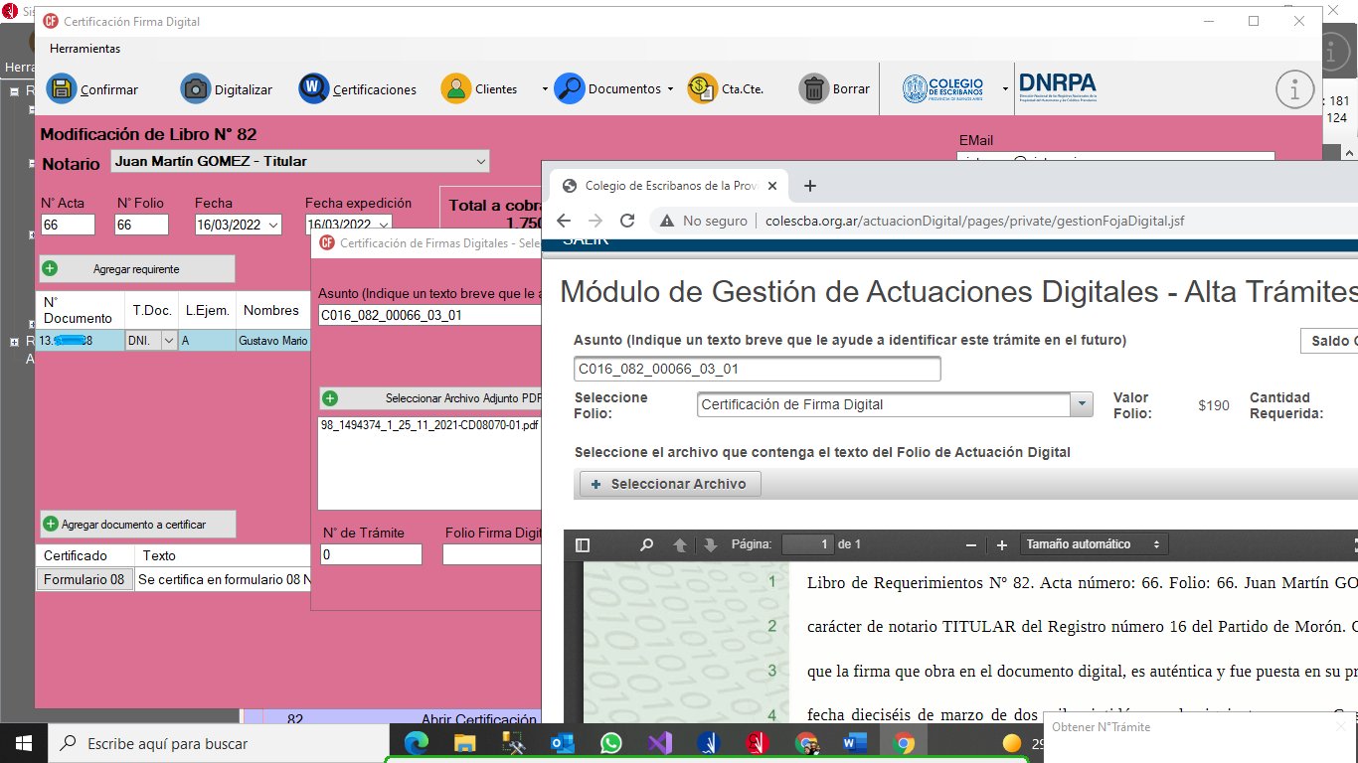
Task: Open the PDF zoom size dropdown
Action: pyautogui.click(x=1093, y=544)
